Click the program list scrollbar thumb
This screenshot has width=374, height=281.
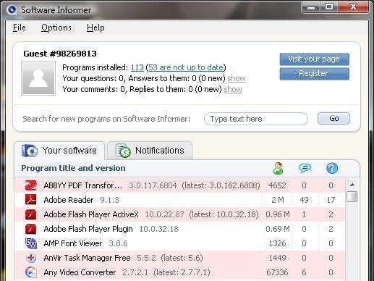(x=352, y=196)
